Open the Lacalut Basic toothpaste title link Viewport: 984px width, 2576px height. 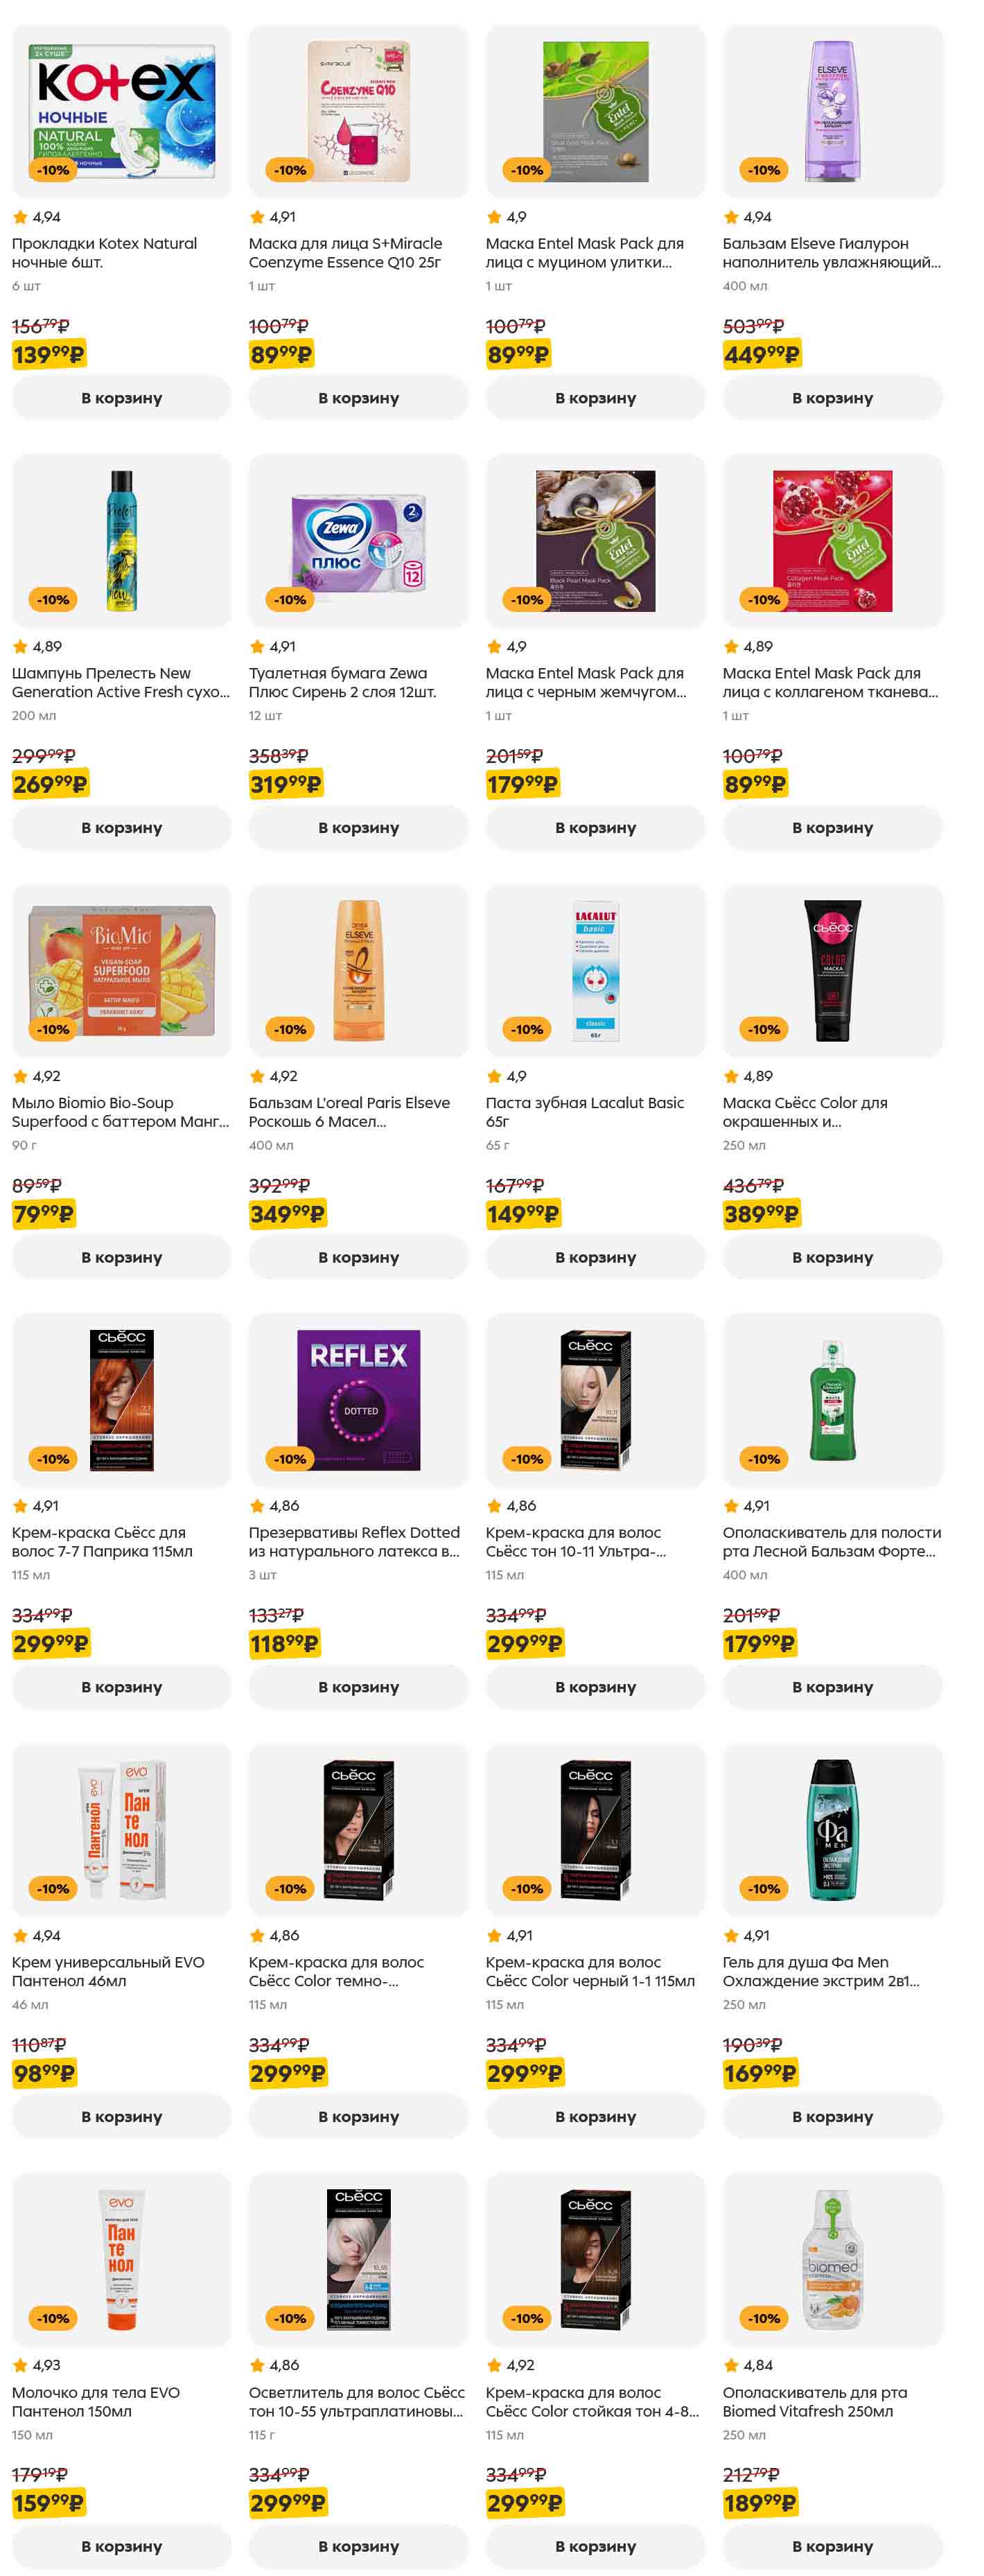click(x=584, y=1111)
